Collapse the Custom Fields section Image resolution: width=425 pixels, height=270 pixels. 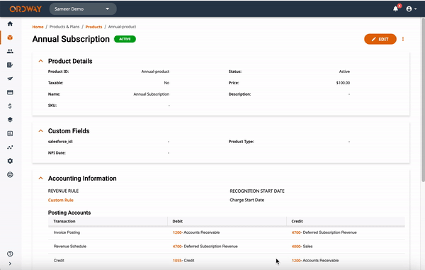tap(40, 130)
